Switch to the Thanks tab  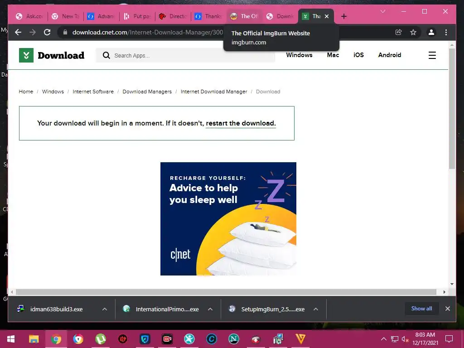point(209,16)
